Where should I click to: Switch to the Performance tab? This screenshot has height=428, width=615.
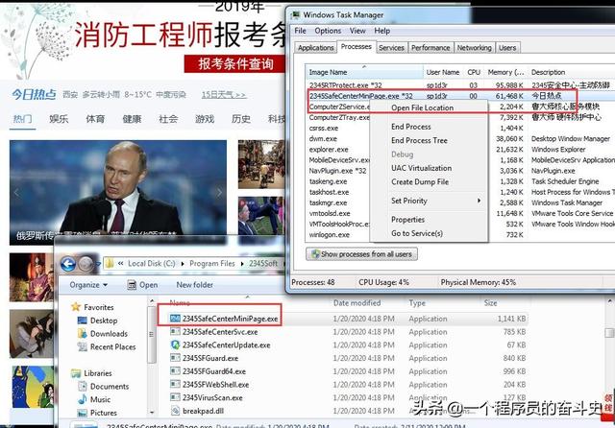(430, 48)
